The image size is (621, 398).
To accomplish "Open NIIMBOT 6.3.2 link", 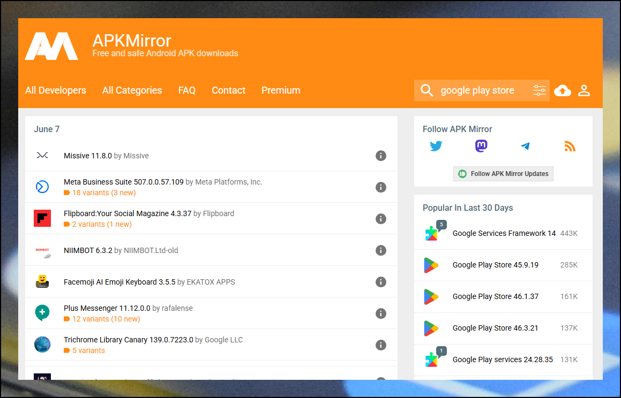I will pos(88,250).
